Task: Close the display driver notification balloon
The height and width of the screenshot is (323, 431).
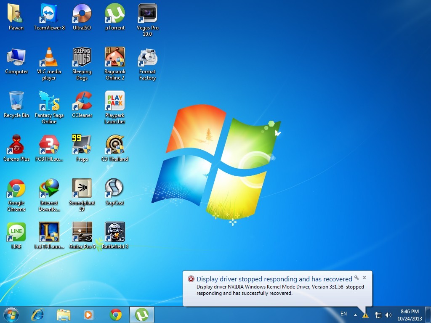Action: click(364, 278)
